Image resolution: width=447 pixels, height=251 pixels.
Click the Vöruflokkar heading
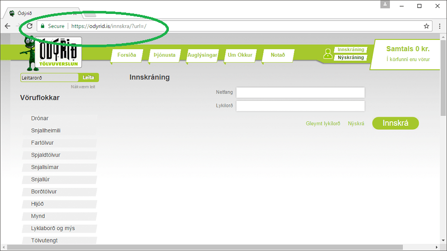40,98
